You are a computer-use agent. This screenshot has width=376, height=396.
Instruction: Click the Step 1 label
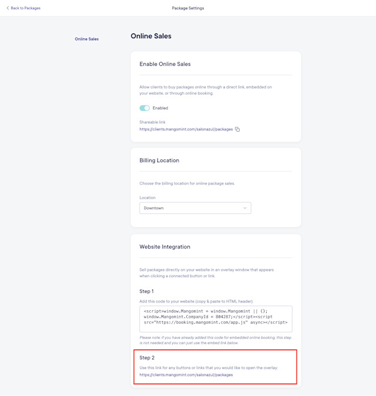tap(146, 291)
